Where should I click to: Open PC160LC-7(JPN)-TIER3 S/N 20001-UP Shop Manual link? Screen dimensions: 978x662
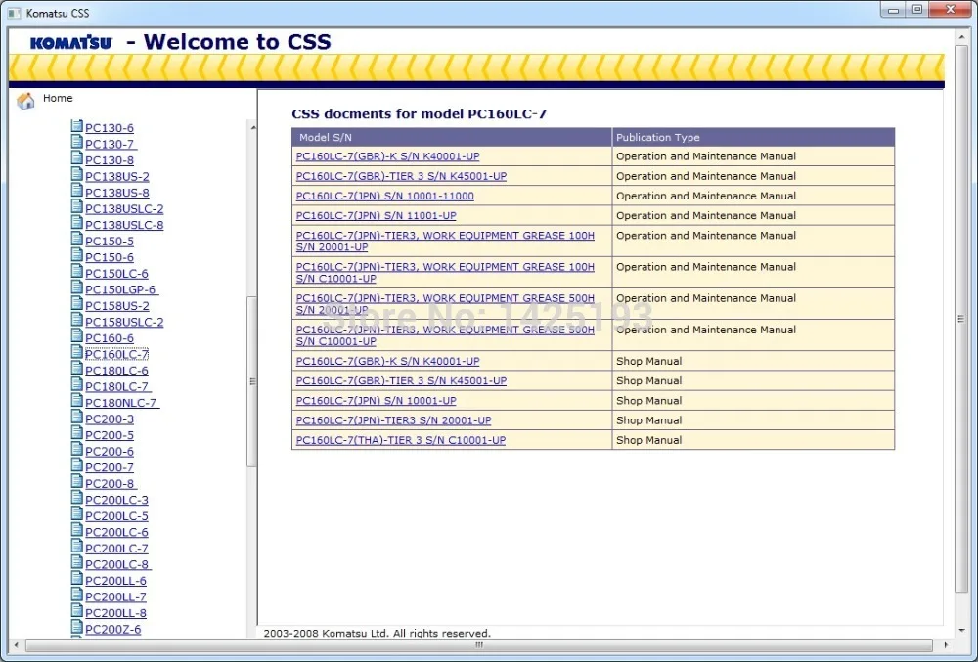[393, 420]
